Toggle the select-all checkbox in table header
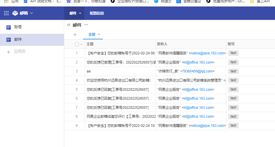This screenshot has height=147, width=275. (x=77, y=44)
